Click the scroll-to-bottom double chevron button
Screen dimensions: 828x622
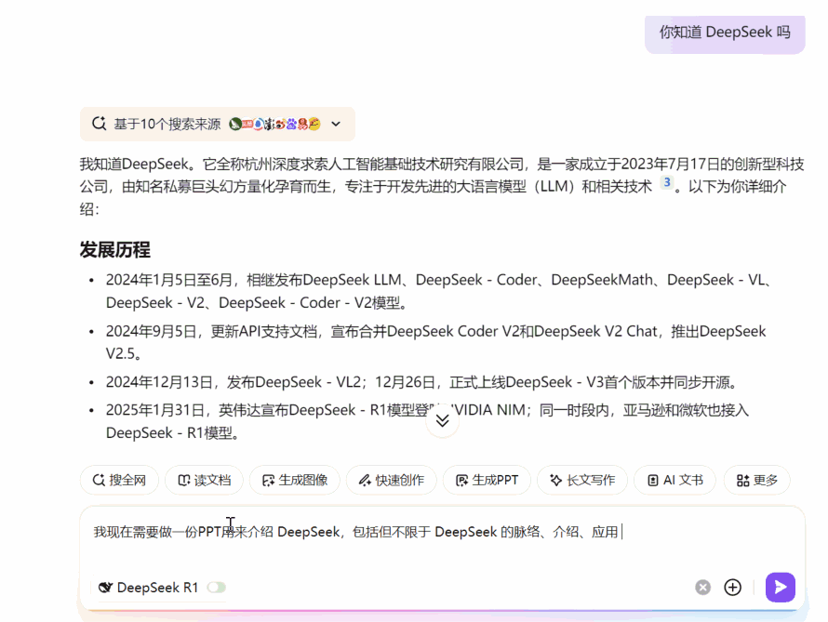tap(443, 420)
